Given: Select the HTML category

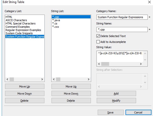Looking at the screenshot, I should click(x=9, y=17).
